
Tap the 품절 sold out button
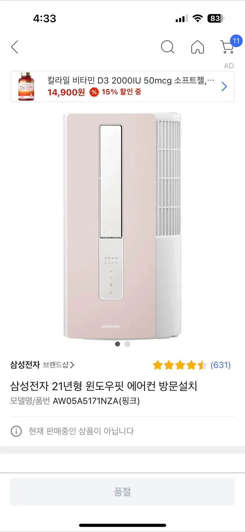122,492
